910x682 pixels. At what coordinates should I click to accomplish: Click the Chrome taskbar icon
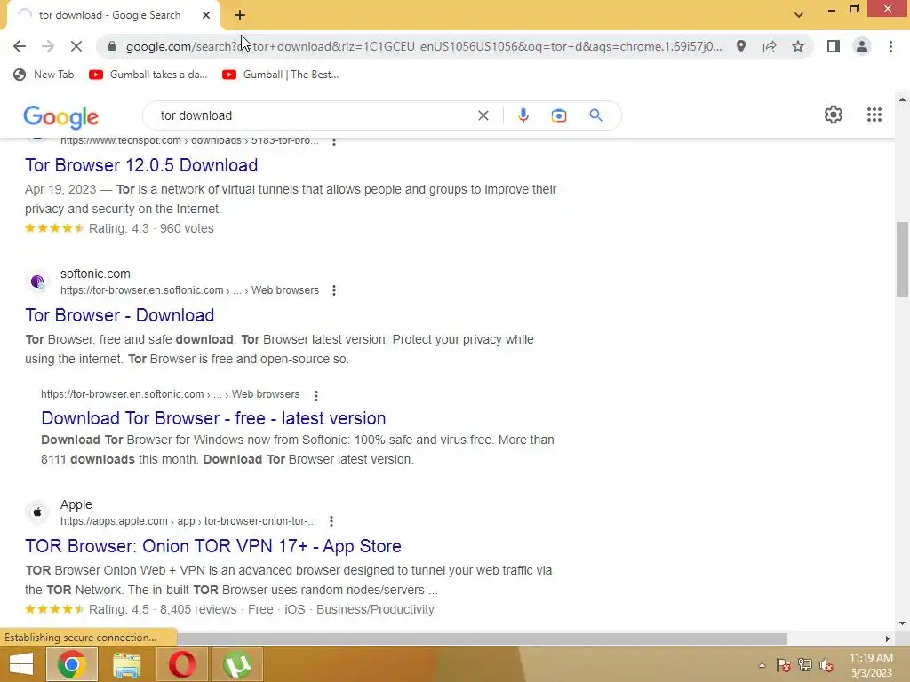(71, 664)
